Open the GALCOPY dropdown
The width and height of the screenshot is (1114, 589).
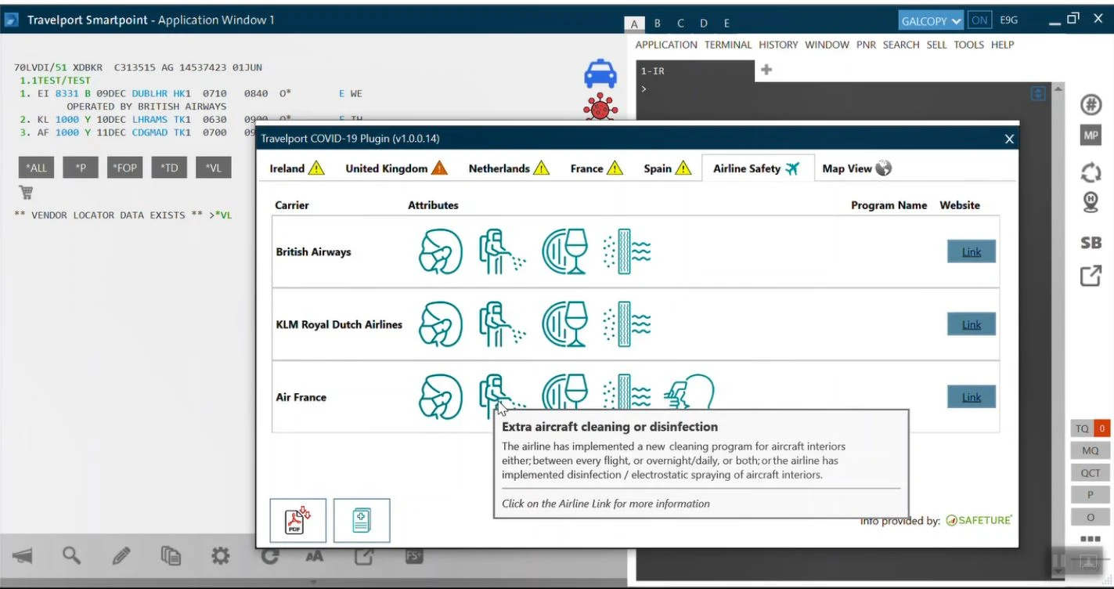point(932,21)
